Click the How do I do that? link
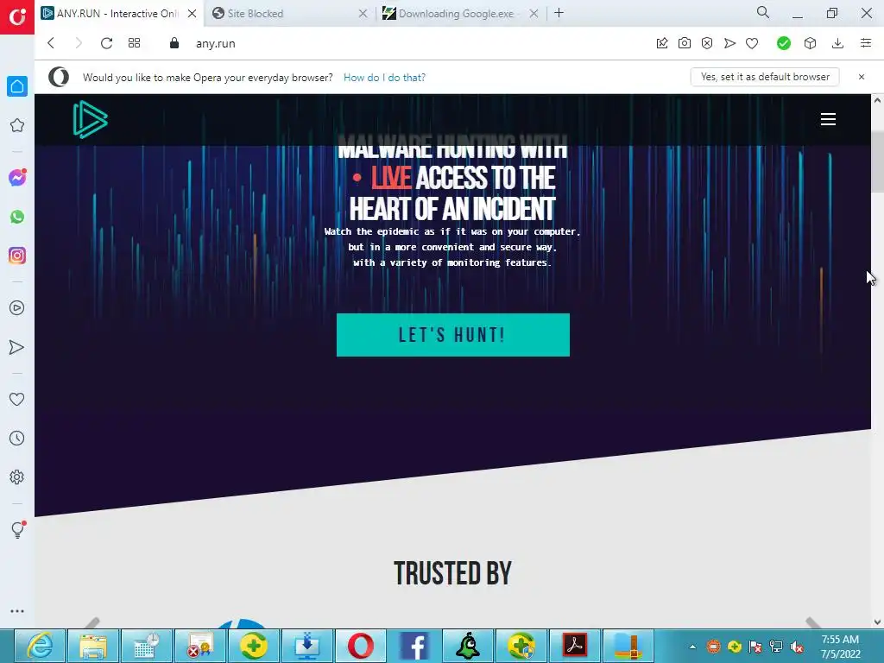 coord(384,77)
